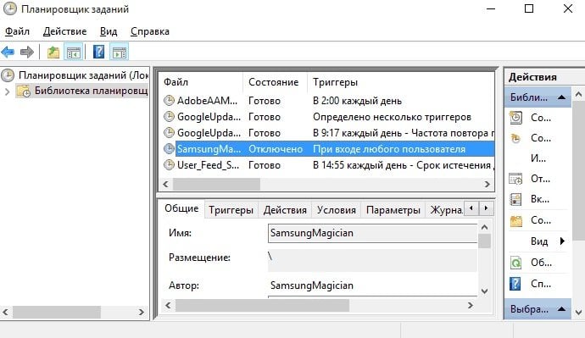Click the Вк... icon in the Actions pane
The height and width of the screenshot is (338, 585).
515,199
